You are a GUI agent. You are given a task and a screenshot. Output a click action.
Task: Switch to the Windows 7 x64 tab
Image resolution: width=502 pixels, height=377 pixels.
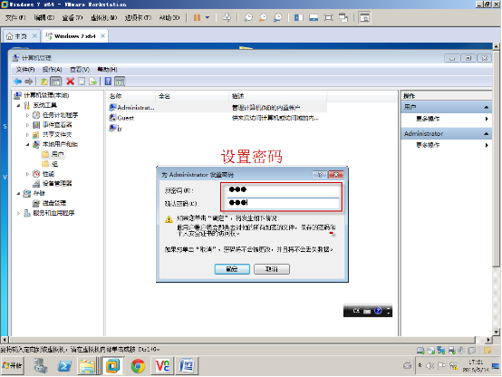75,36
